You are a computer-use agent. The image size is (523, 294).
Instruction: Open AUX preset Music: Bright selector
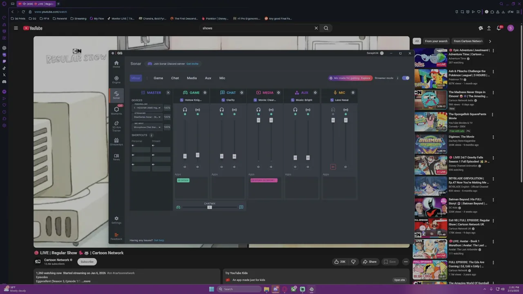(302, 100)
